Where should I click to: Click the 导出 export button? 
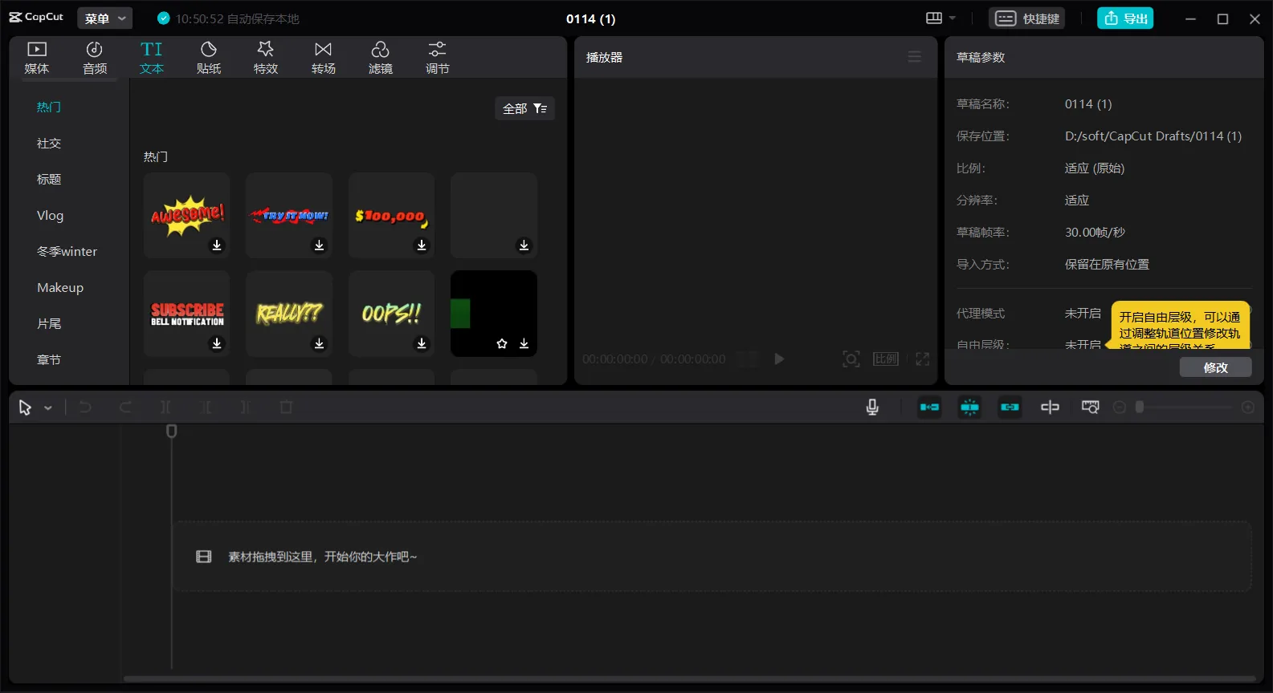coord(1125,18)
